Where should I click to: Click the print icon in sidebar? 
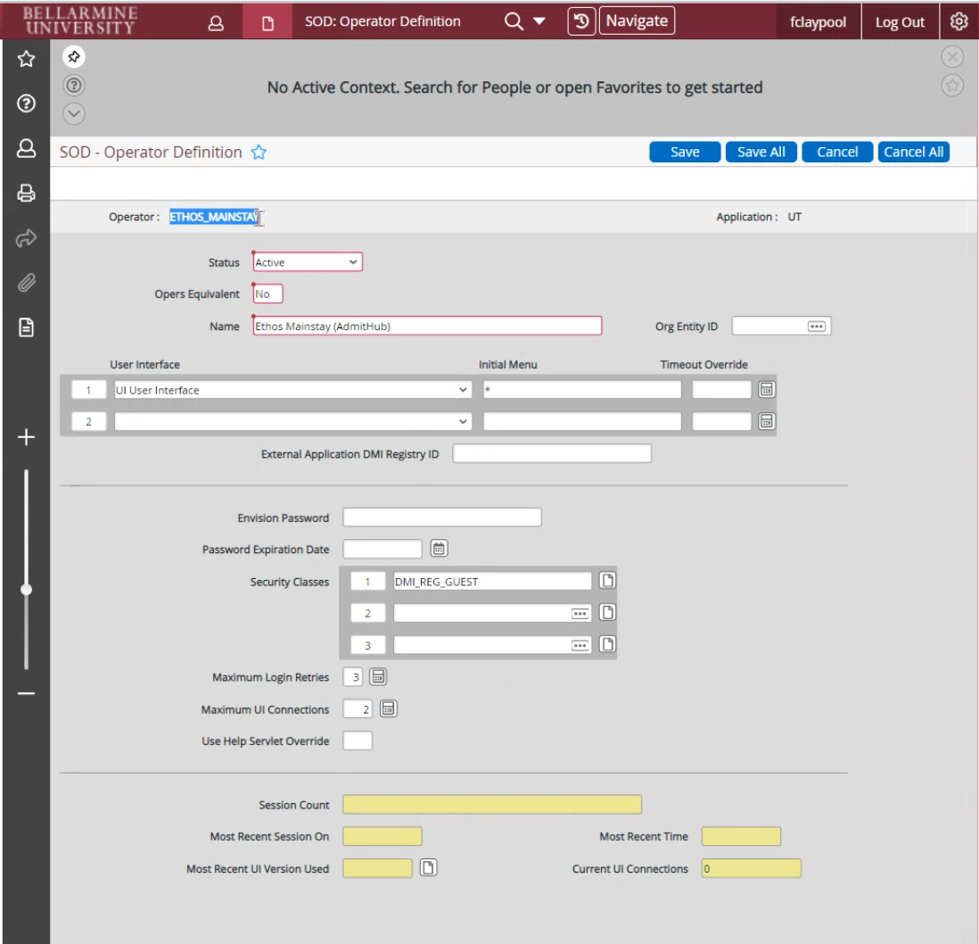pyautogui.click(x=26, y=193)
